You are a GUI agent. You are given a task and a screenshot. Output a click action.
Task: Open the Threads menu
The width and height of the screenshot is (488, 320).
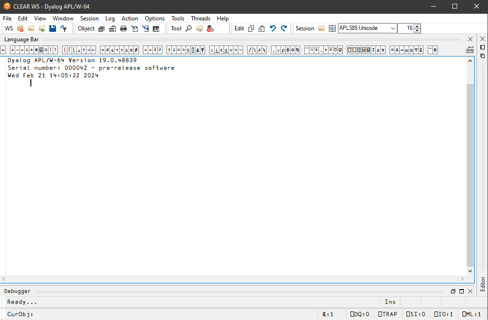pyautogui.click(x=200, y=18)
